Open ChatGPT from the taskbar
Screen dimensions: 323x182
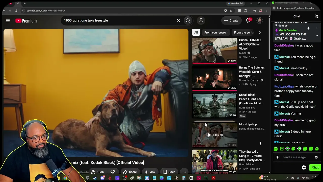click(132, 178)
